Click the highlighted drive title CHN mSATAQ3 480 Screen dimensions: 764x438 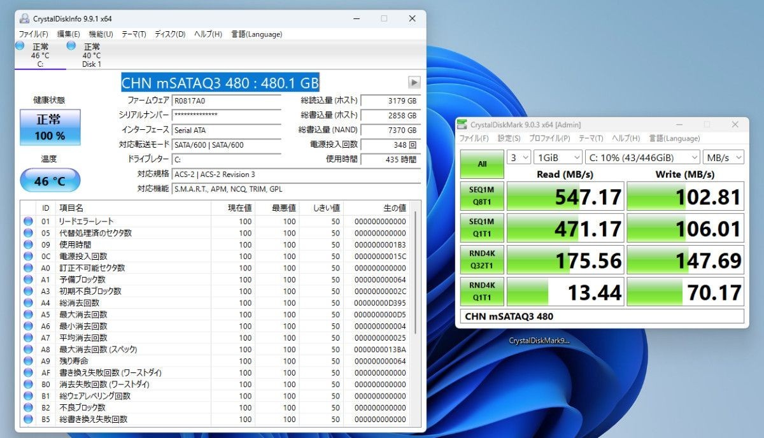[220, 83]
